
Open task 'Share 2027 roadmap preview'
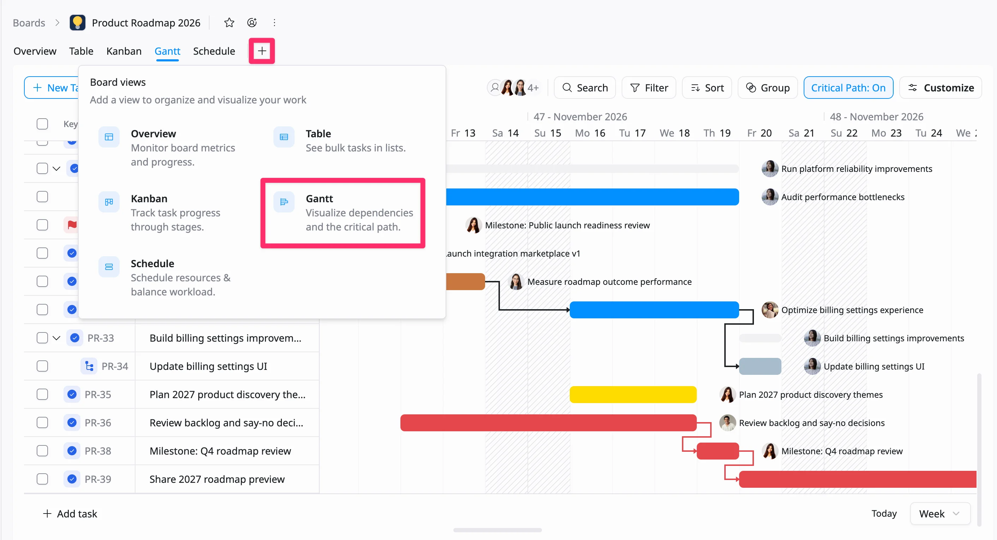pos(217,479)
